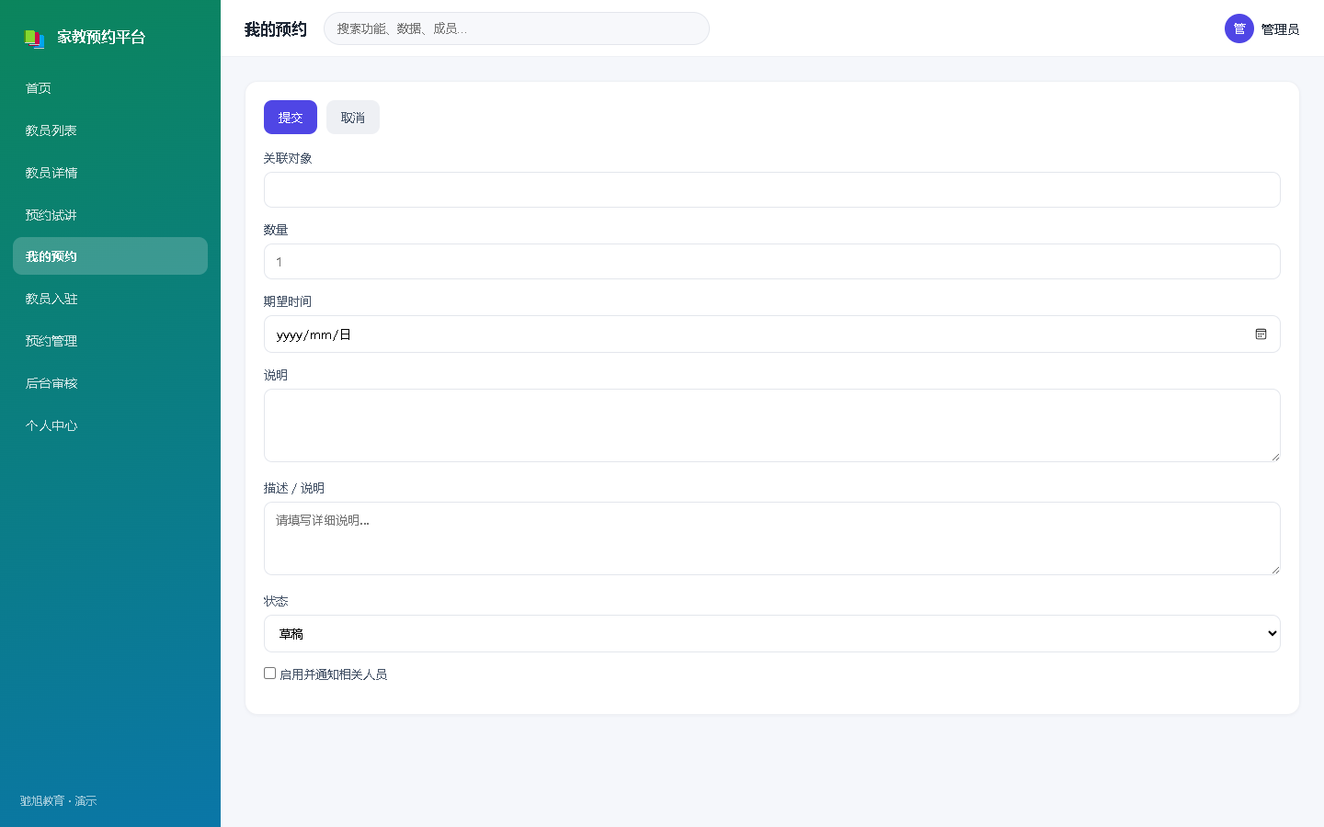The image size is (1324, 827).
Task: Go to 首页 in sidebar
Action: (110, 88)
